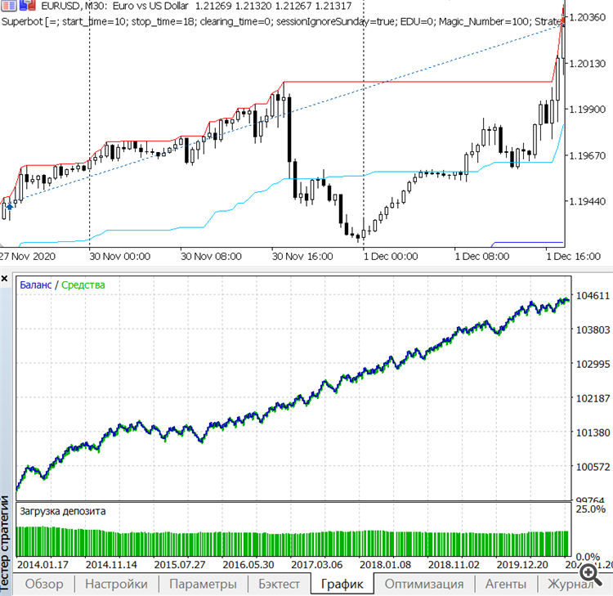Open the Обзор tab
613x596 pixels.
coord(44,584)
